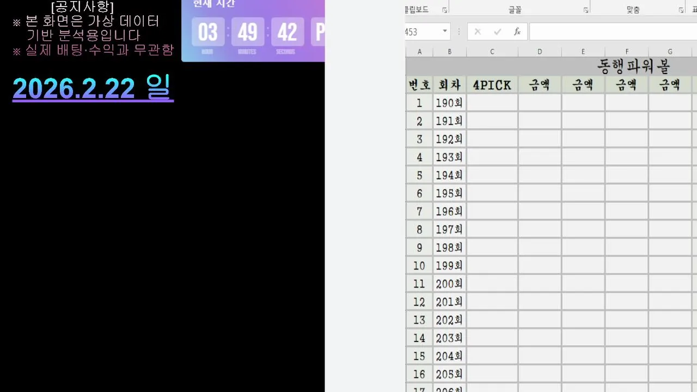Viewport: 697px width, 392px height.
Task: Select the 202회 cell
Action: point(450,320)
